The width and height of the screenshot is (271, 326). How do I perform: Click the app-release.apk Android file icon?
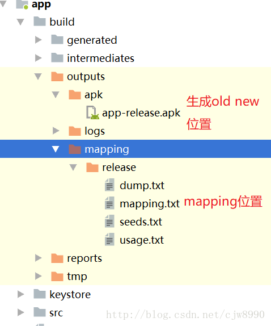[x=92, y=112]
